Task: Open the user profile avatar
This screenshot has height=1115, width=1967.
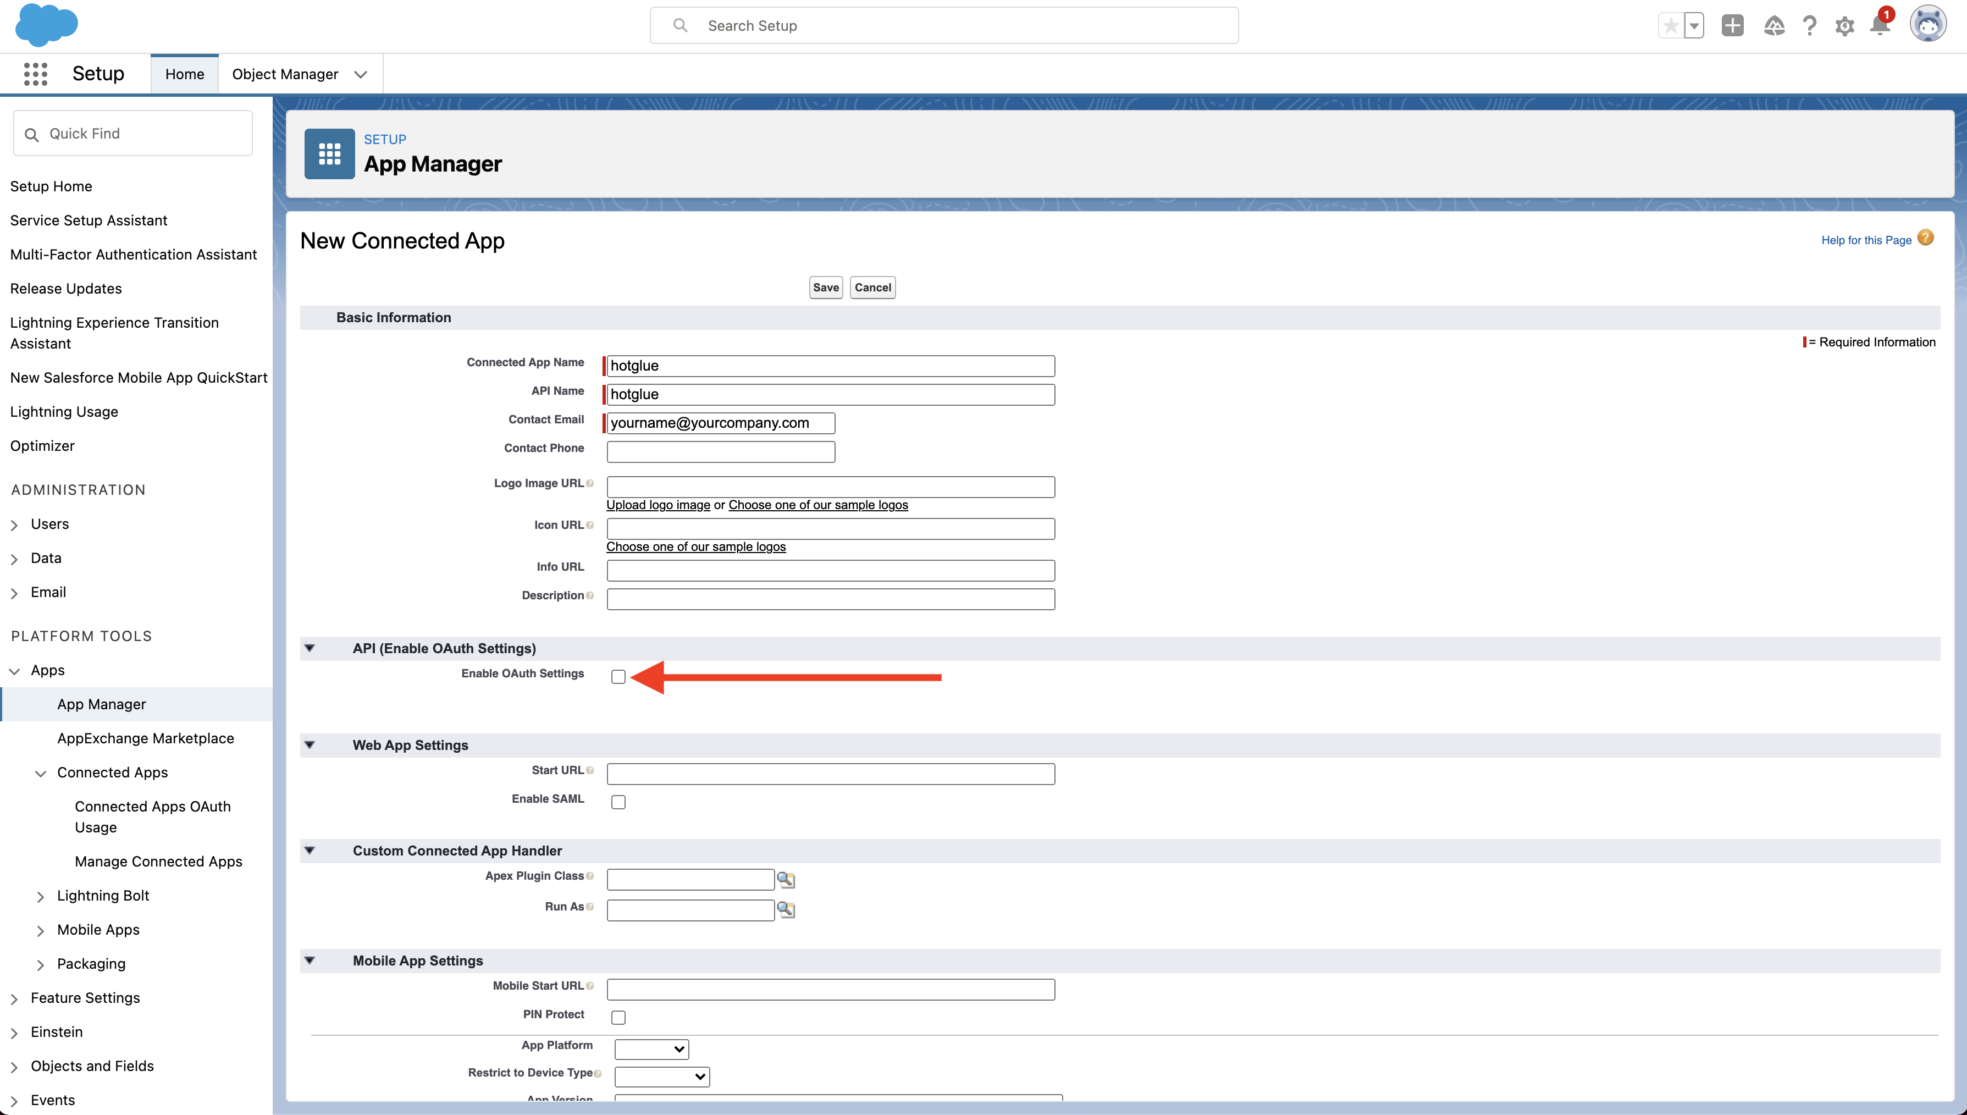Action: 1928,25
